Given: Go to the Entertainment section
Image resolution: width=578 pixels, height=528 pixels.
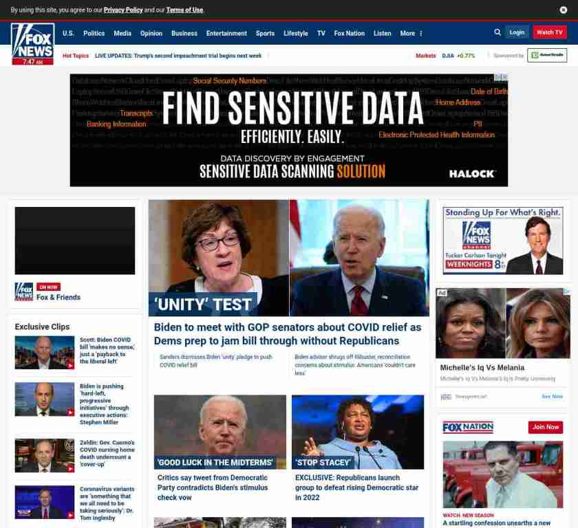Looking at the screenshot, I should tap(226, 34).
